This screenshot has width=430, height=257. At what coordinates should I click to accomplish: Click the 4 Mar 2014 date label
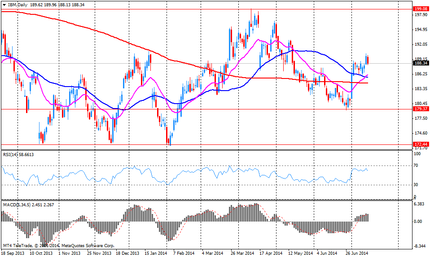point(212,253)
